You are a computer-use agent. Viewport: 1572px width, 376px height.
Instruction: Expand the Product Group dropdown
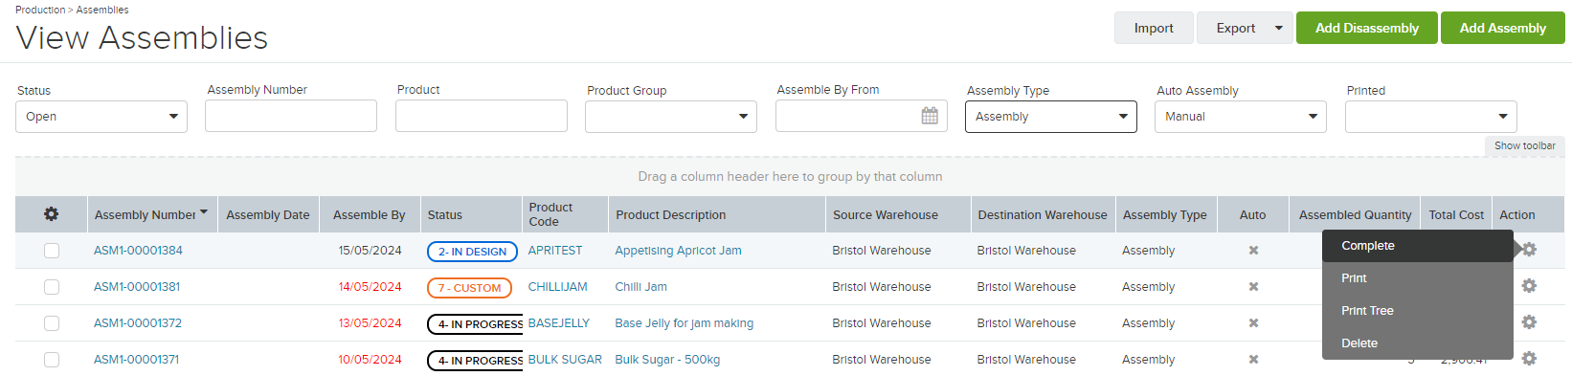coord(671,117)
